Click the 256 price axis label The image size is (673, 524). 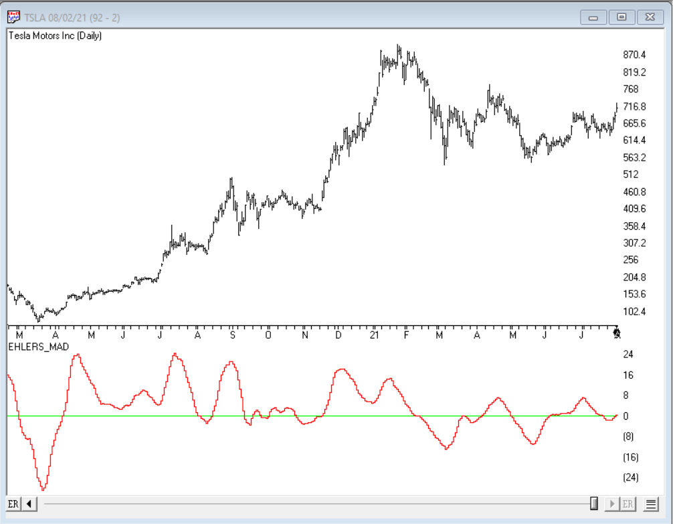tap(631, 260)
